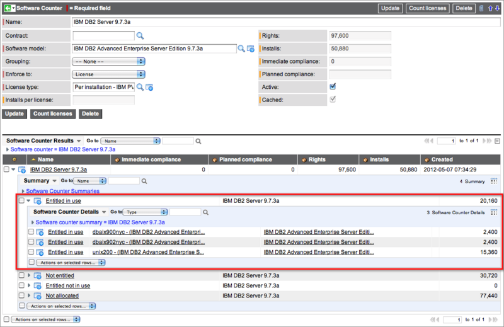Open the Grouping dropdown
This screenshot has width=504, height=327.
pyautogui.click(x=108, y=61)
